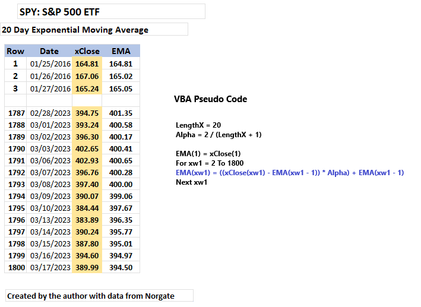Select the 20 Day Exponential Moving Average cell

94,29
